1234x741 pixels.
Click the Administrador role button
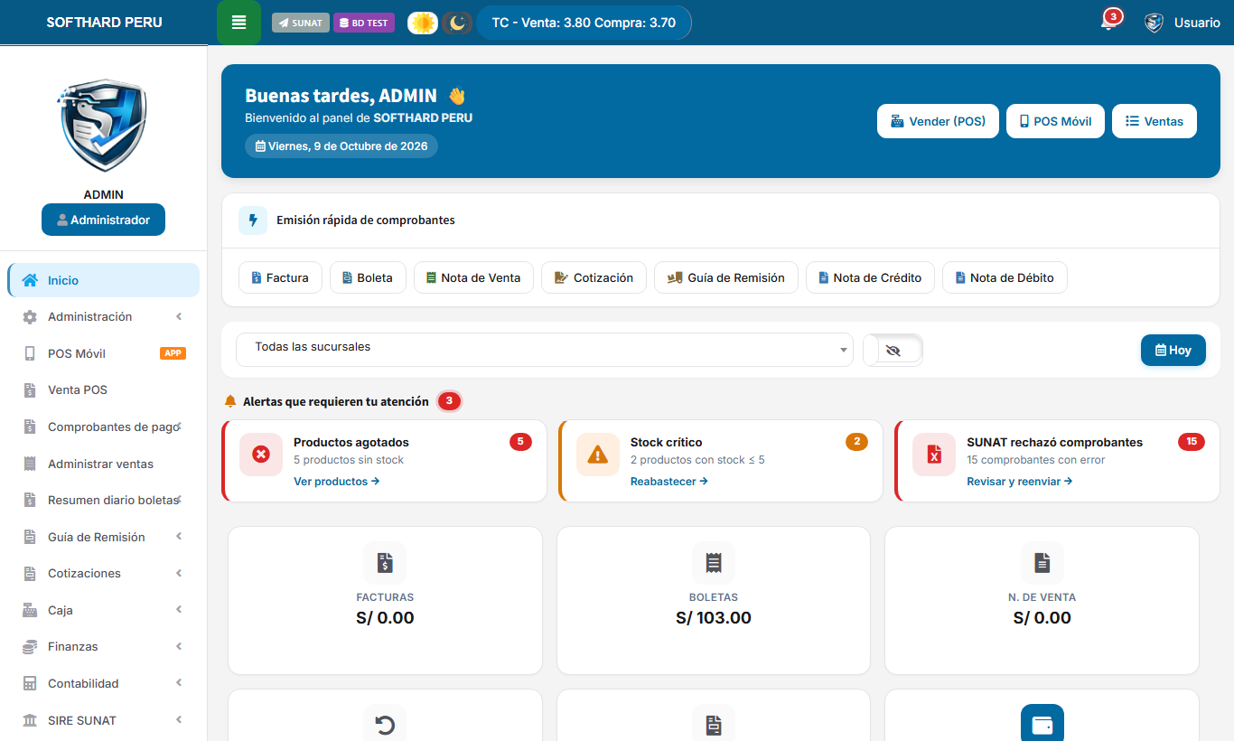pyautogui.click(x=103, y=220)
